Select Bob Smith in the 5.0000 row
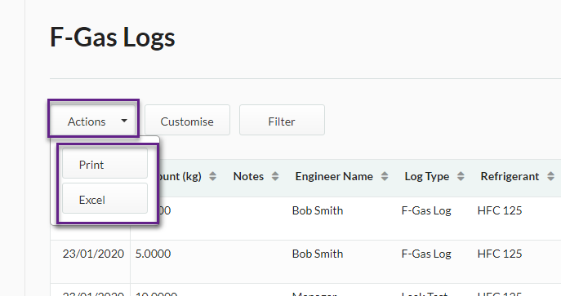561x296 pixels. click(318, 254)
